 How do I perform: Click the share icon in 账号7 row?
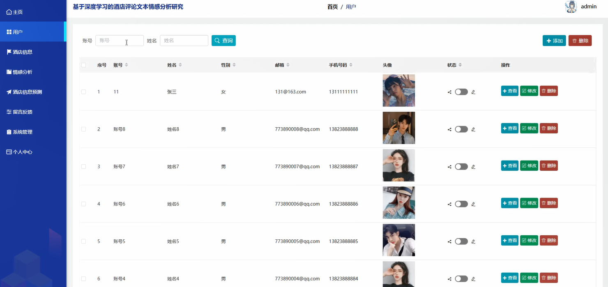pos(449,167)
